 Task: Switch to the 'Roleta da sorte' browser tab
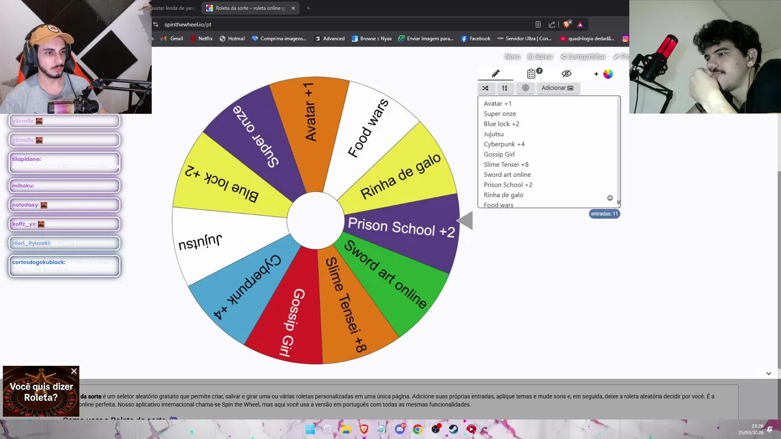click(250, 8)
